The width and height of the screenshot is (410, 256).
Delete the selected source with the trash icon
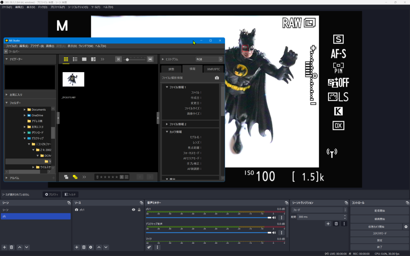(84, 247)
